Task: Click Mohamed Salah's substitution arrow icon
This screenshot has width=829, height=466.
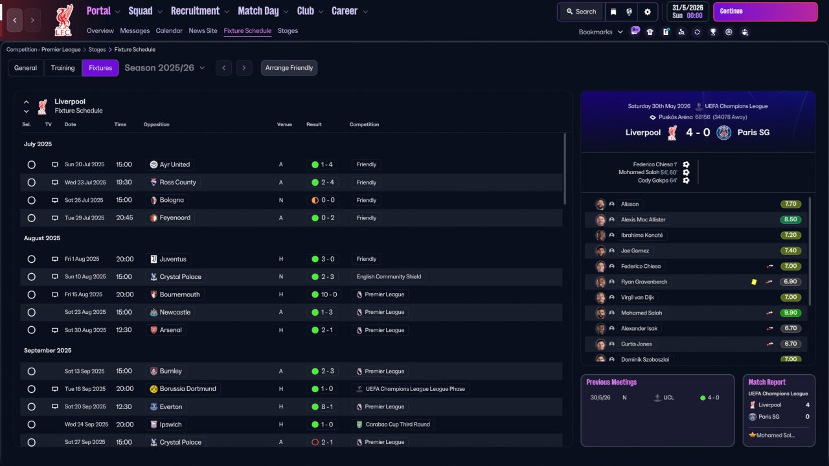Action: click(x=770, y=313)
